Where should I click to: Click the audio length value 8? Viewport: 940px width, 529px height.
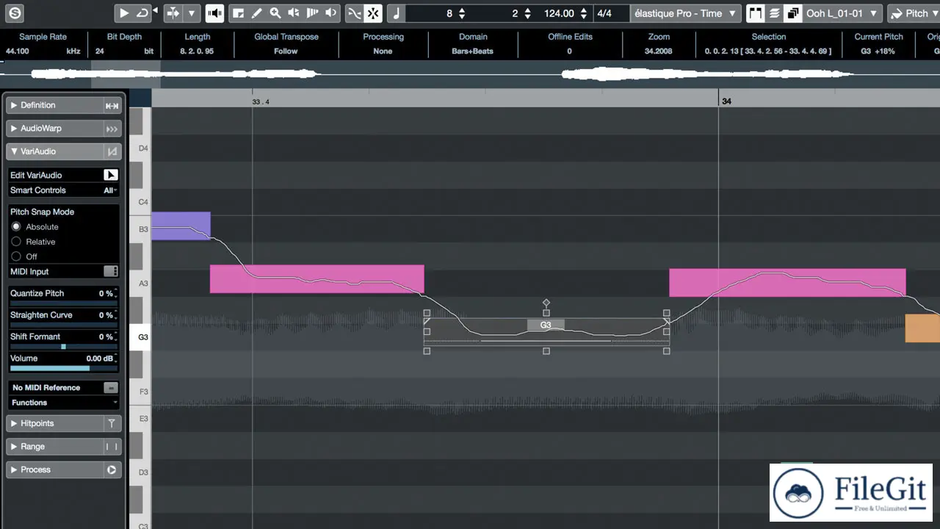click(x=449, y=13)
